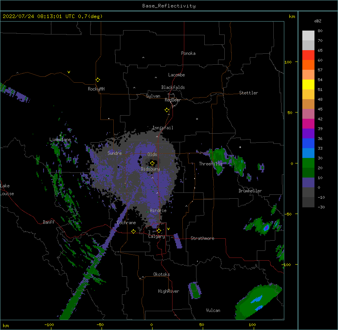Click the Drumheller label
Viewport: 338px width, 330px height.
tap(250, 191)
